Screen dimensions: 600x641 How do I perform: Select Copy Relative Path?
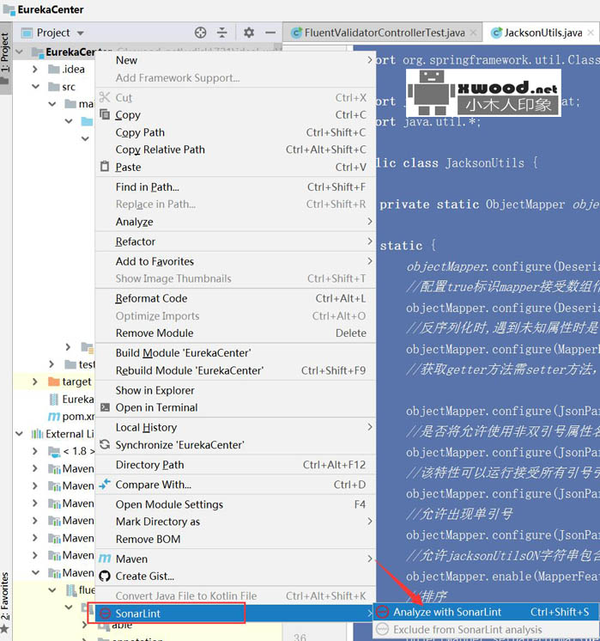click(x=235, y=150)
